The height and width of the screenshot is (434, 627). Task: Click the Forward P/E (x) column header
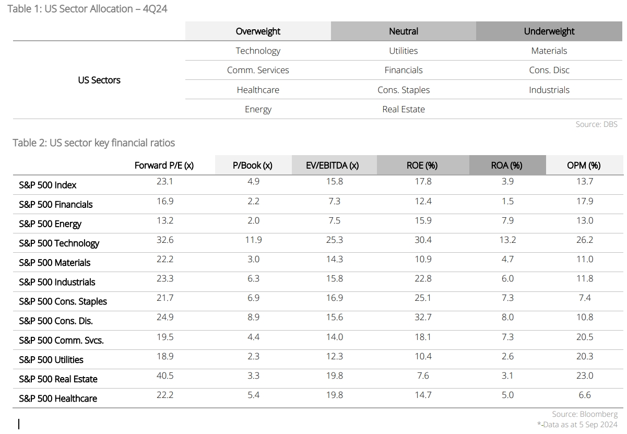click(x=164, y=166)
